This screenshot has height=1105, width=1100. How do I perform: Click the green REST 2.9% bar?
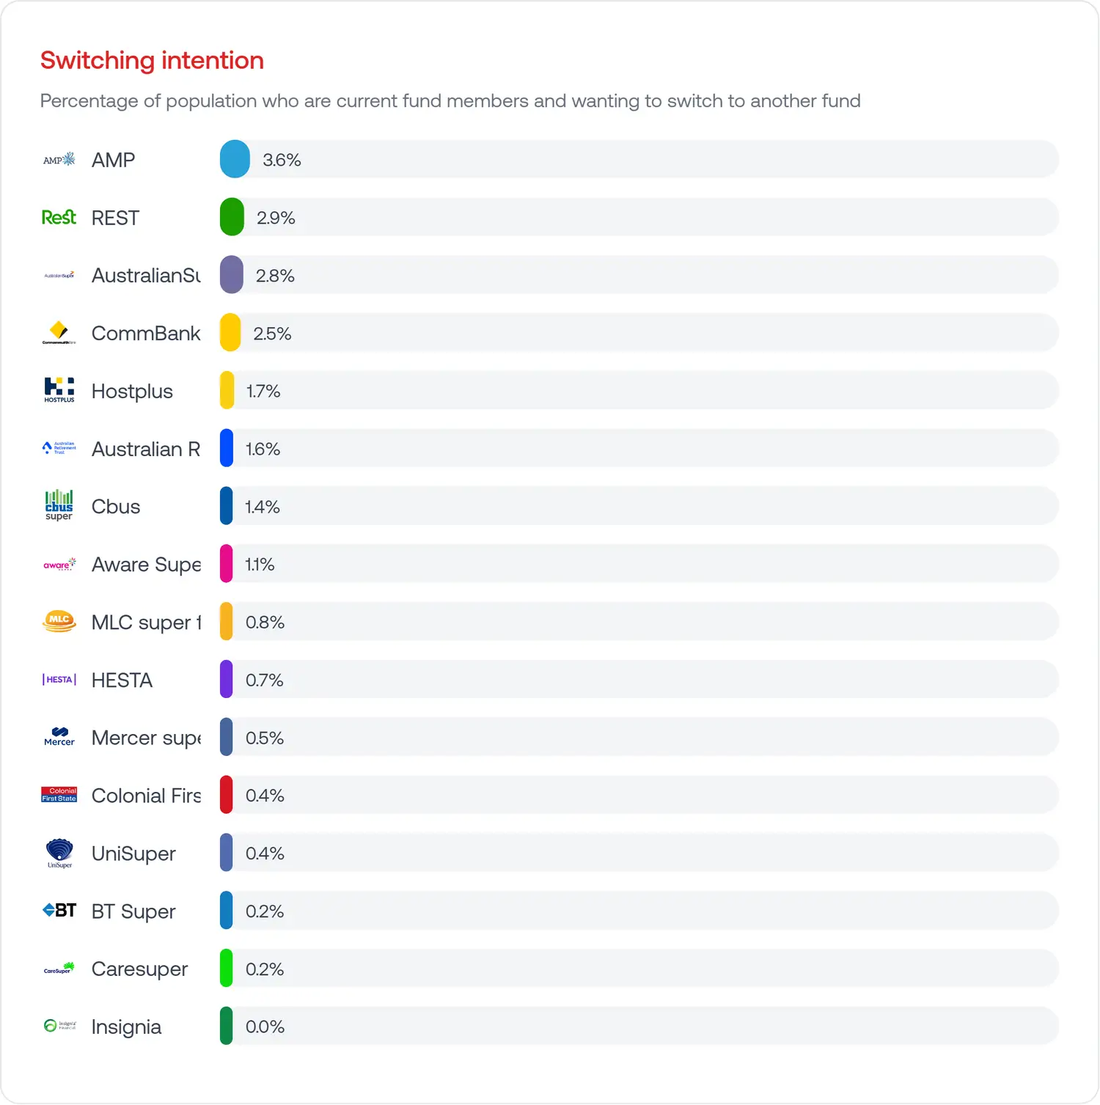(232, 217)
